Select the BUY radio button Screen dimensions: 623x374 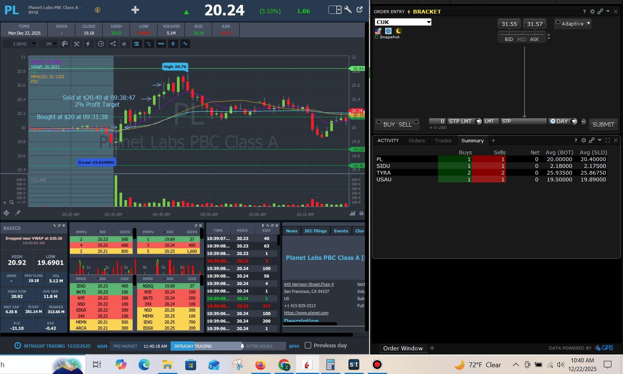(379, 122)
